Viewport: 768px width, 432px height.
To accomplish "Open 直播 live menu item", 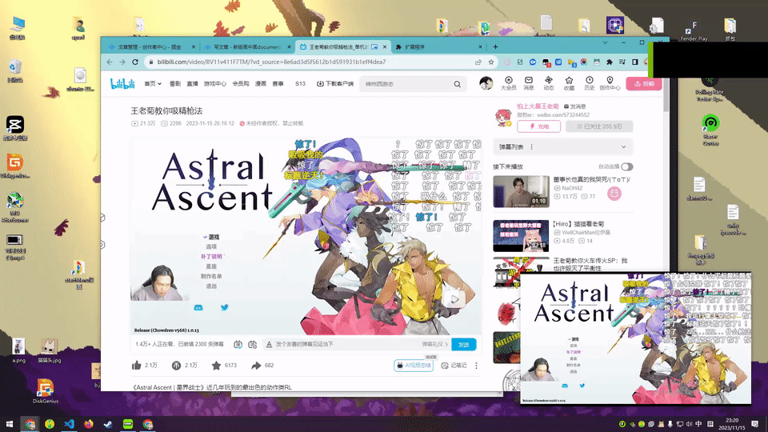I will 193,84.
